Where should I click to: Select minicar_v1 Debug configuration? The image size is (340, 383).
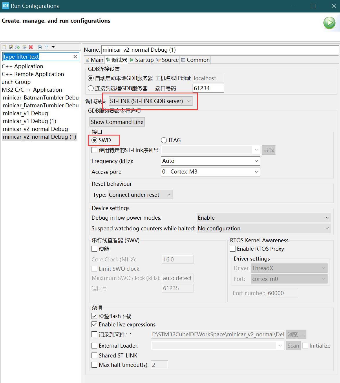click(x=25, y=113)
